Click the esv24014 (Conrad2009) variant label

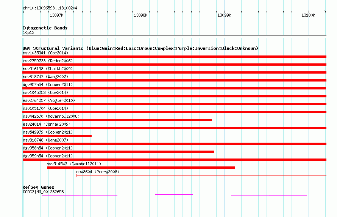pyautogui.click(x=47, y=124)
